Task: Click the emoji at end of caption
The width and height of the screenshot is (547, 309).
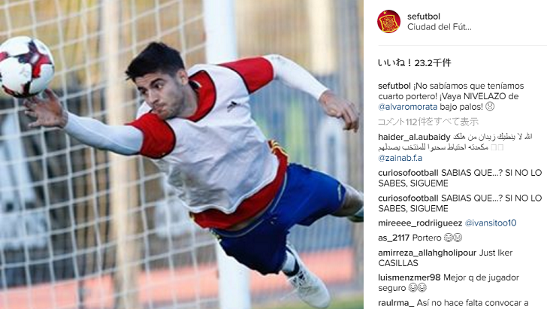Action: click(490, 107)
